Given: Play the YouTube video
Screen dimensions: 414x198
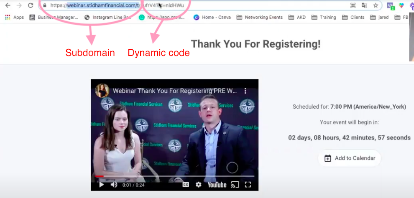Looking at the screenshot, I should coord(101,185).
